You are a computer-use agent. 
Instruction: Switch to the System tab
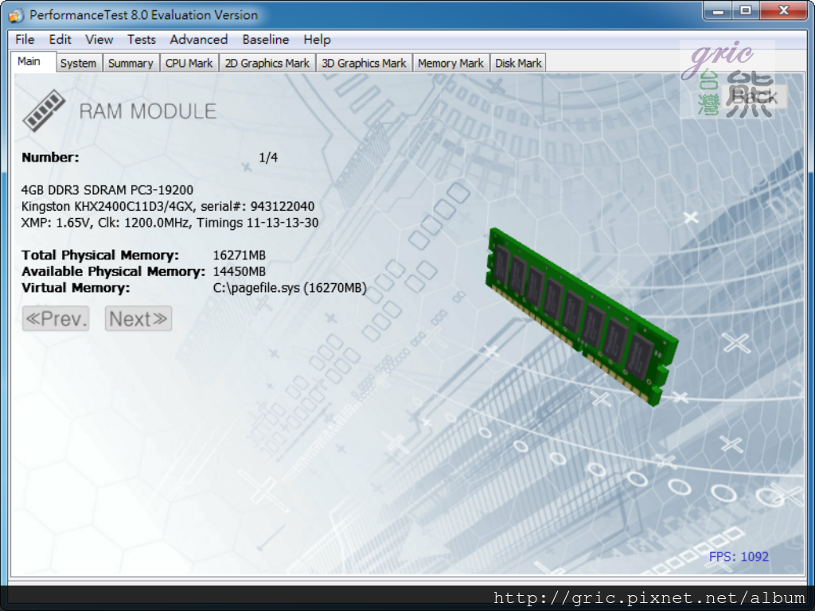point(78,63)
